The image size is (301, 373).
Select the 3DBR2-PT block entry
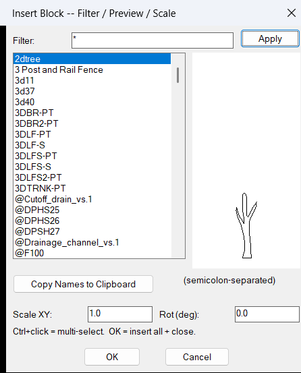pos(92,123)
